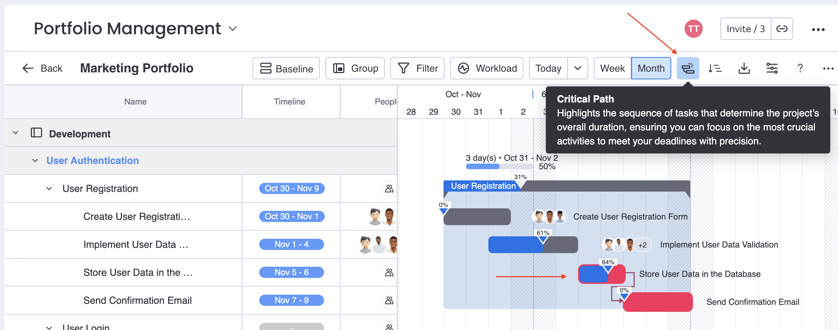Viewport: 838px width, 330px height.
Task: Click people icon on Send Confirmation Email row
Action: coord(389,301)
